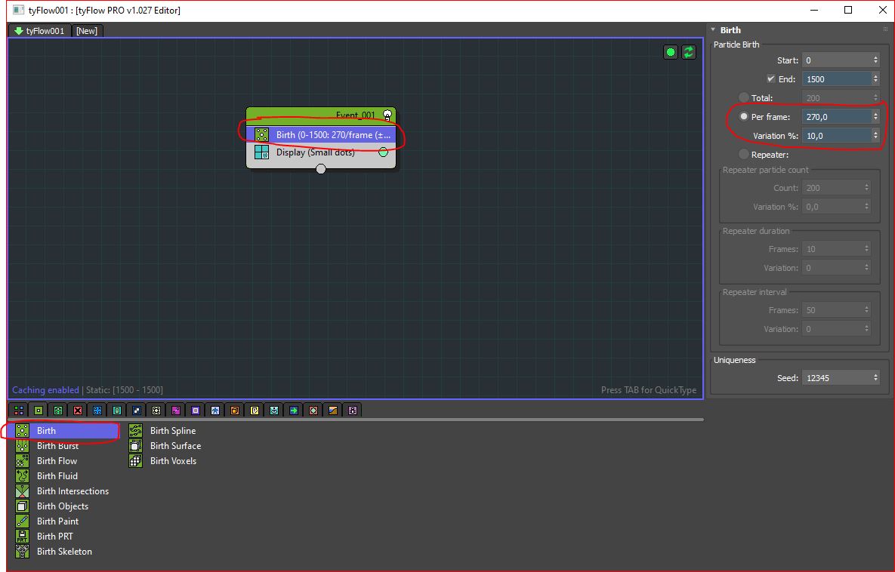This screenshot has height=572, width=895.
Task: Choose the Birth Fluid operator icon
Action: [22, 476]
